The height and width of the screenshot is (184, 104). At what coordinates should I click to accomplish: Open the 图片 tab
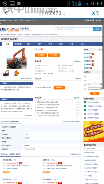(x=39, y=44)
